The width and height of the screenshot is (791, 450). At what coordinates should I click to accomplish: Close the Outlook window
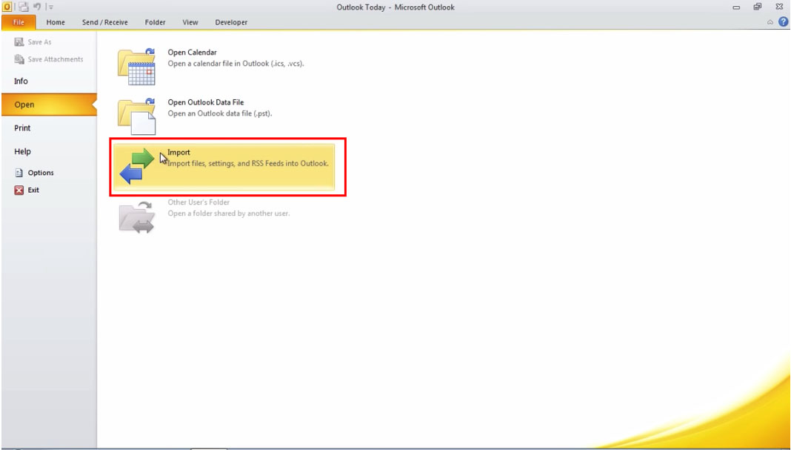779,7
